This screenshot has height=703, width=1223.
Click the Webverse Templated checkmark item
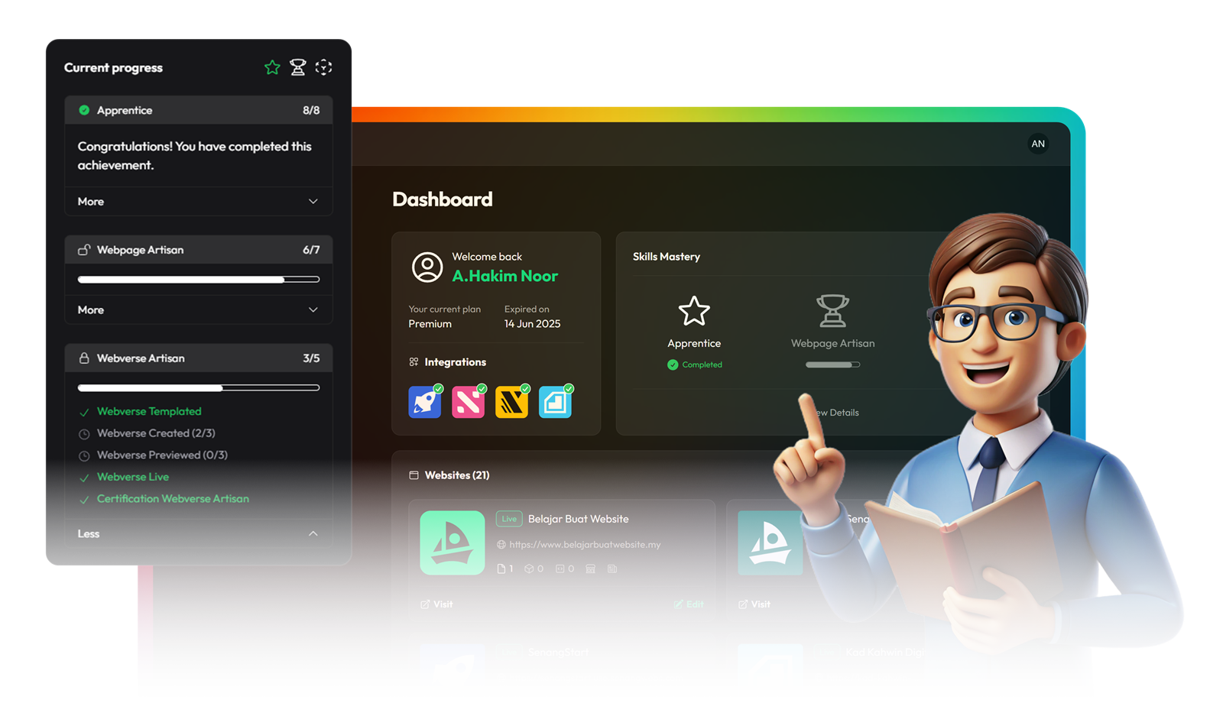pos(149,412)
